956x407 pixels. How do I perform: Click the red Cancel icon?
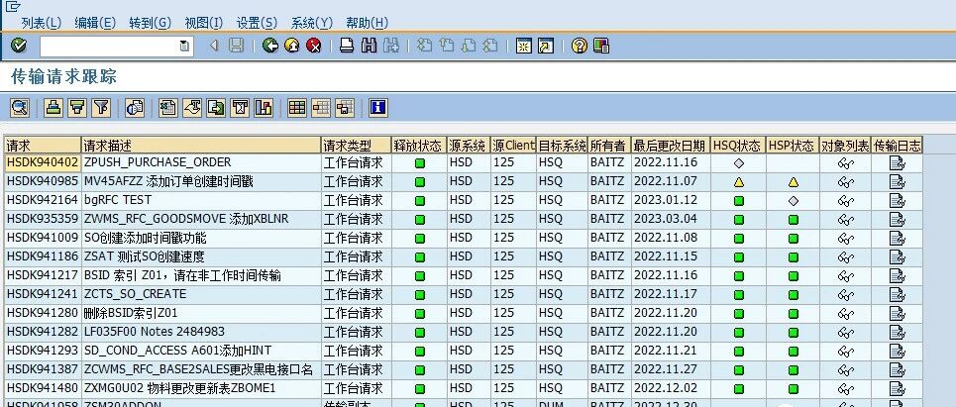[313, 46]
